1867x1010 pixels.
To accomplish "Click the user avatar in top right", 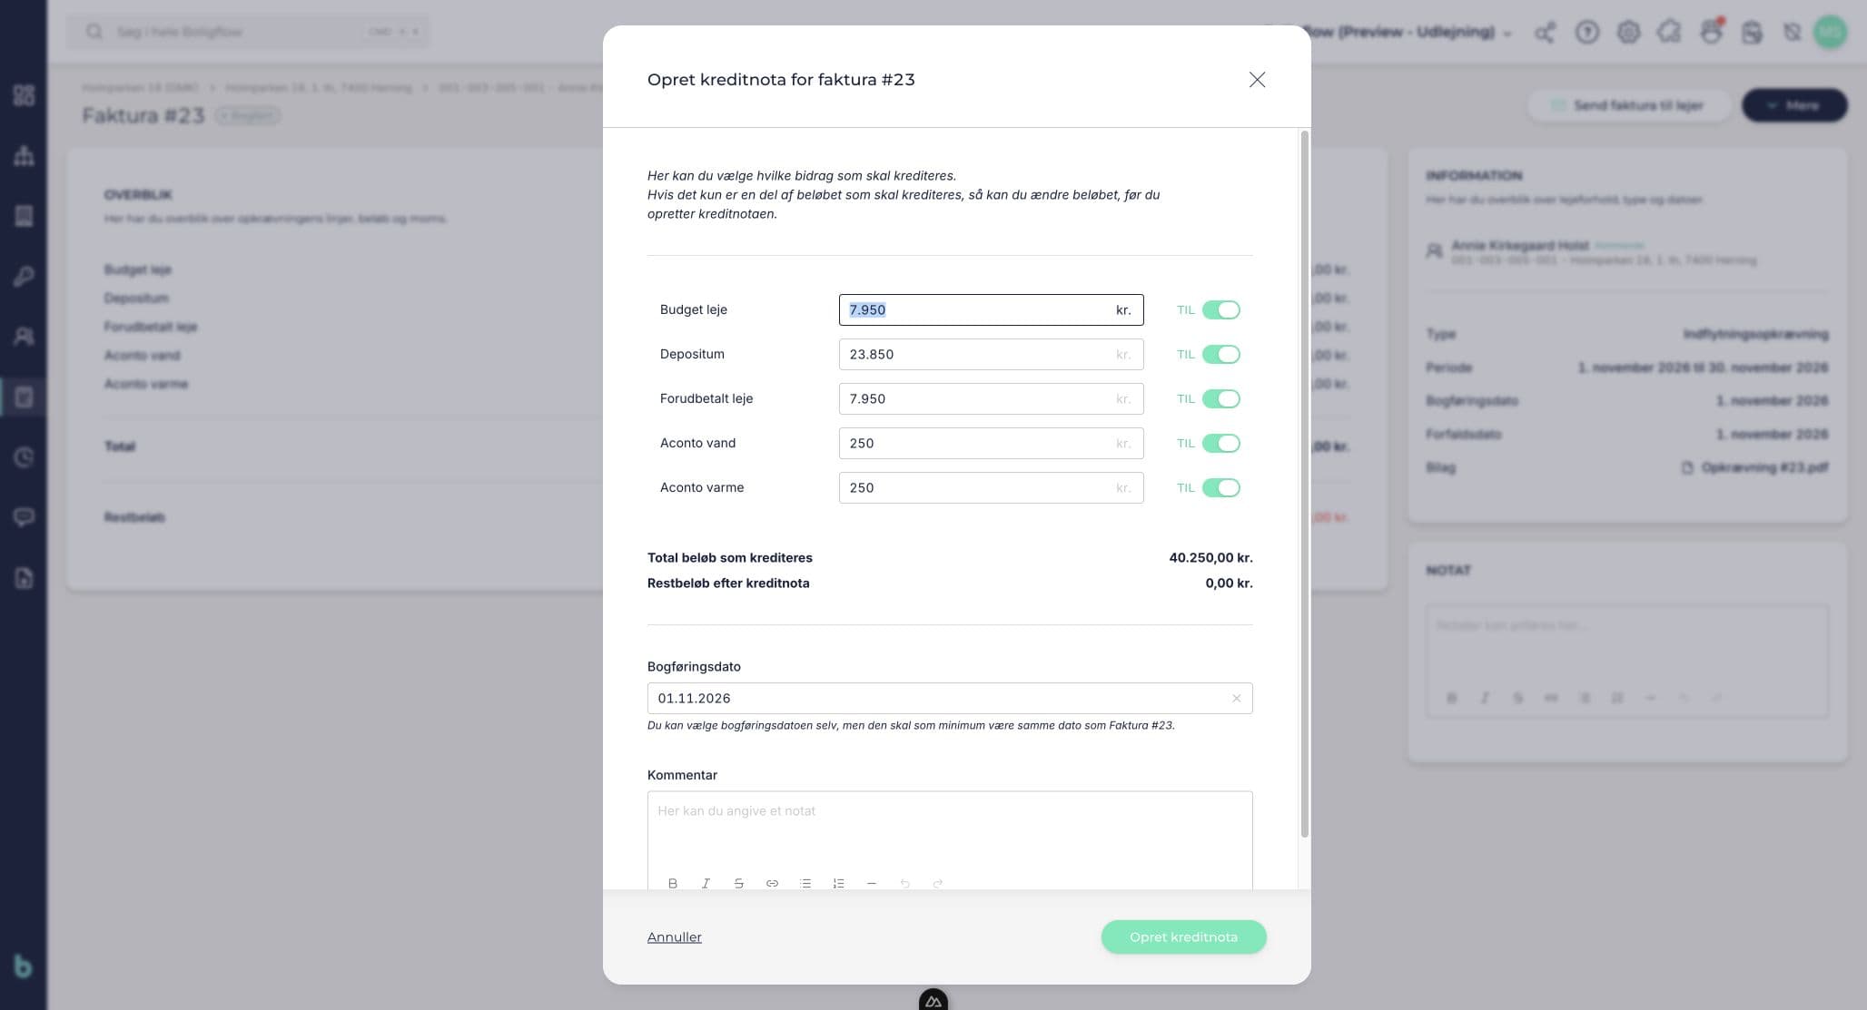I will click(x=1831, y=33).
